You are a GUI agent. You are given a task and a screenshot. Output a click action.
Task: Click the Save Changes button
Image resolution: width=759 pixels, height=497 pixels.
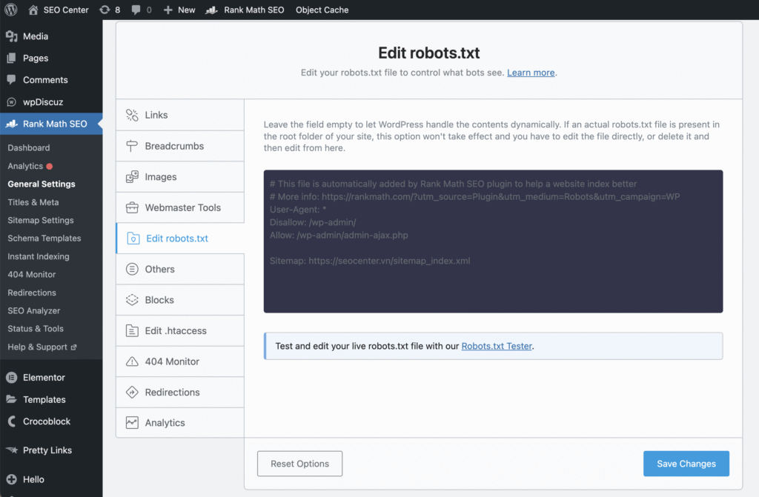coord(686,464)
